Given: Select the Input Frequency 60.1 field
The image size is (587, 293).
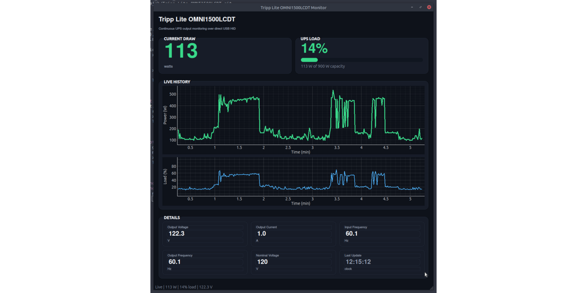Looking at the screenshot, I should 382,233.
